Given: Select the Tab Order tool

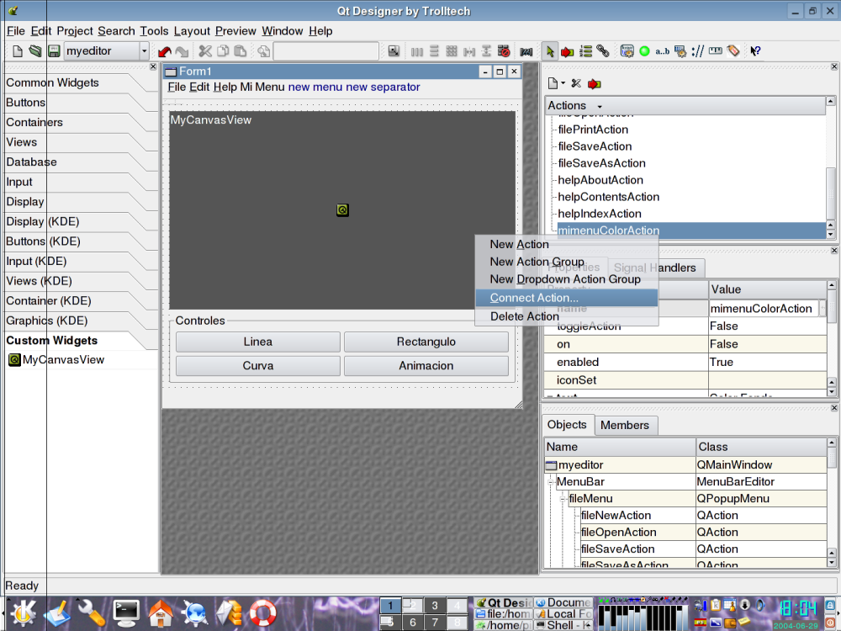Looking at the screenshot, I should click(585, 51).
